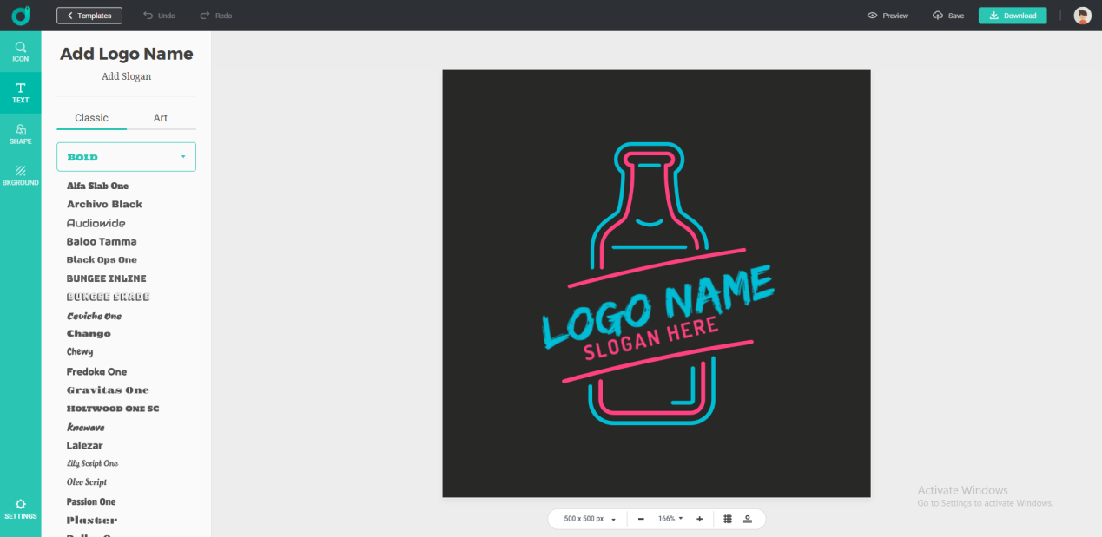Viewport: 1102px width, 537px height.
Task: Choose the Plaster font
Action: (92, 520)
